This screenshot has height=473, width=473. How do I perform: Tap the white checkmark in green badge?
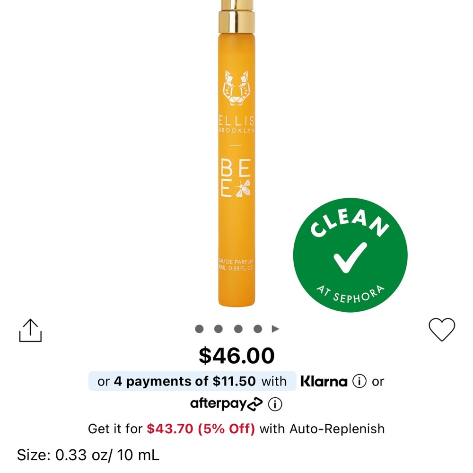pyautogui.click(x=350, y=257)
